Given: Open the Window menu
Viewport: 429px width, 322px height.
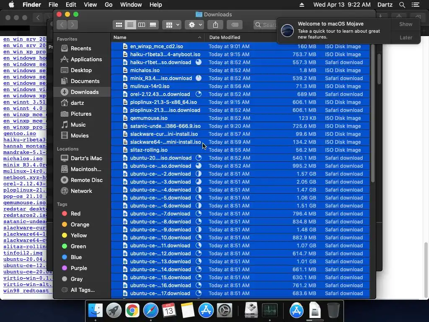Looking at the screenshot, I should (x=131, y=5).
